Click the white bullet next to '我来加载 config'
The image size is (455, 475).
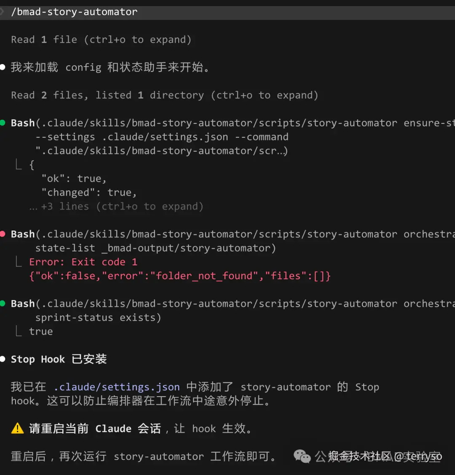[x=3, y=67]
